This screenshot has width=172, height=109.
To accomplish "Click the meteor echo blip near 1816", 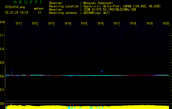I will click(x=102, y=72).
